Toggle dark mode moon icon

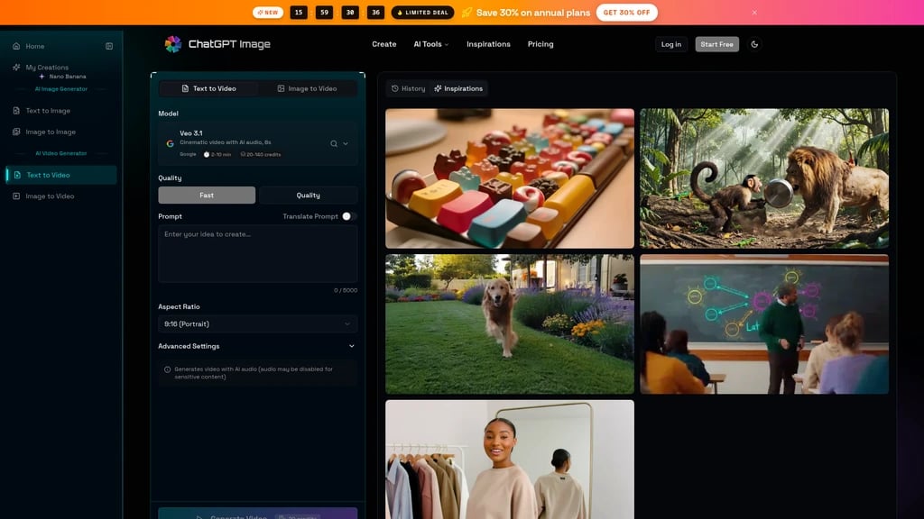click(x=754, y=44)
